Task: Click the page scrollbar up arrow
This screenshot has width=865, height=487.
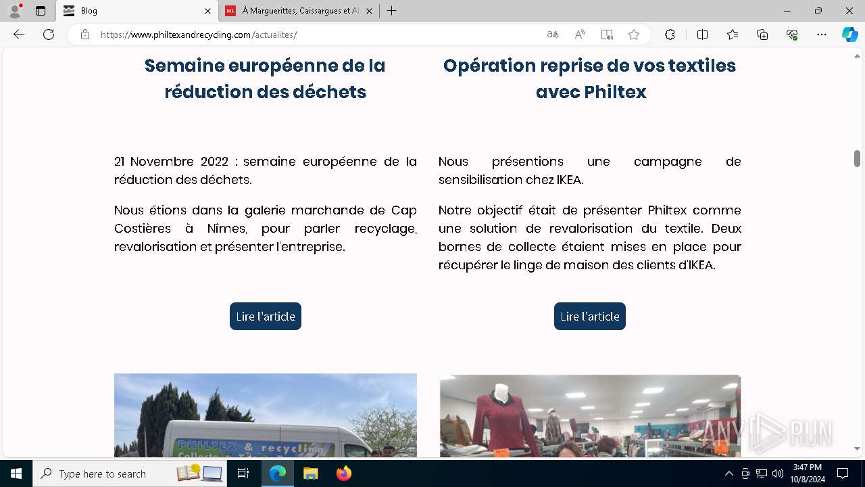Action: (857, 57)
